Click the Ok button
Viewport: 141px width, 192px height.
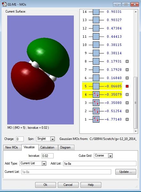(45, 185)
